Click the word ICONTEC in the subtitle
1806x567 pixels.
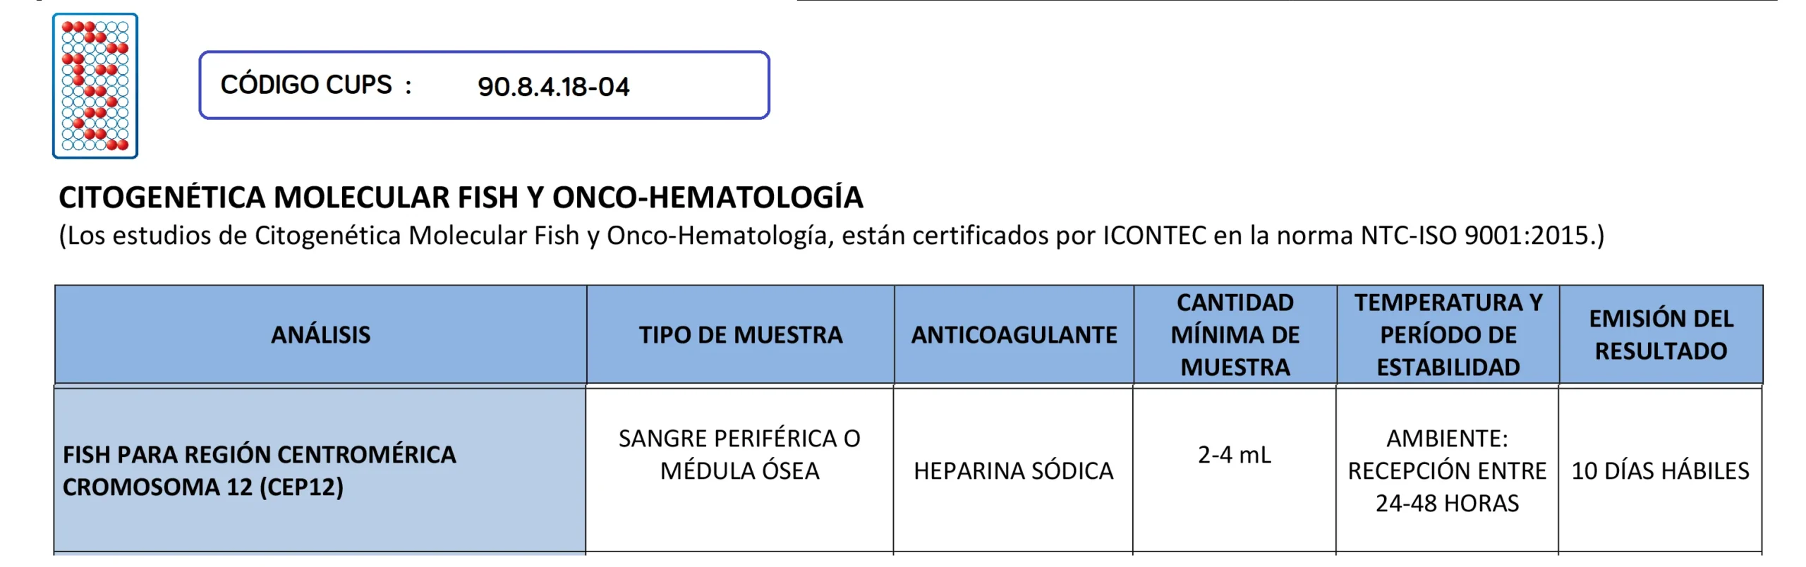1154,236
